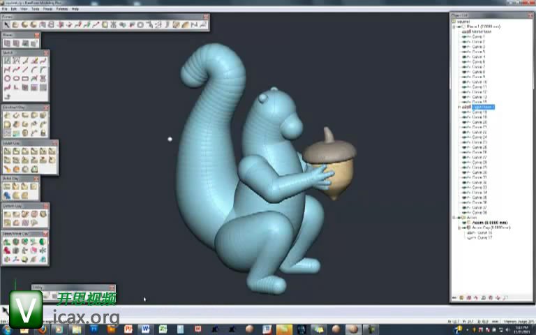The width and height of the screenshot is (536, 335).
Task: Click the last icon in Curves toolbar
Action: point(203,24)
